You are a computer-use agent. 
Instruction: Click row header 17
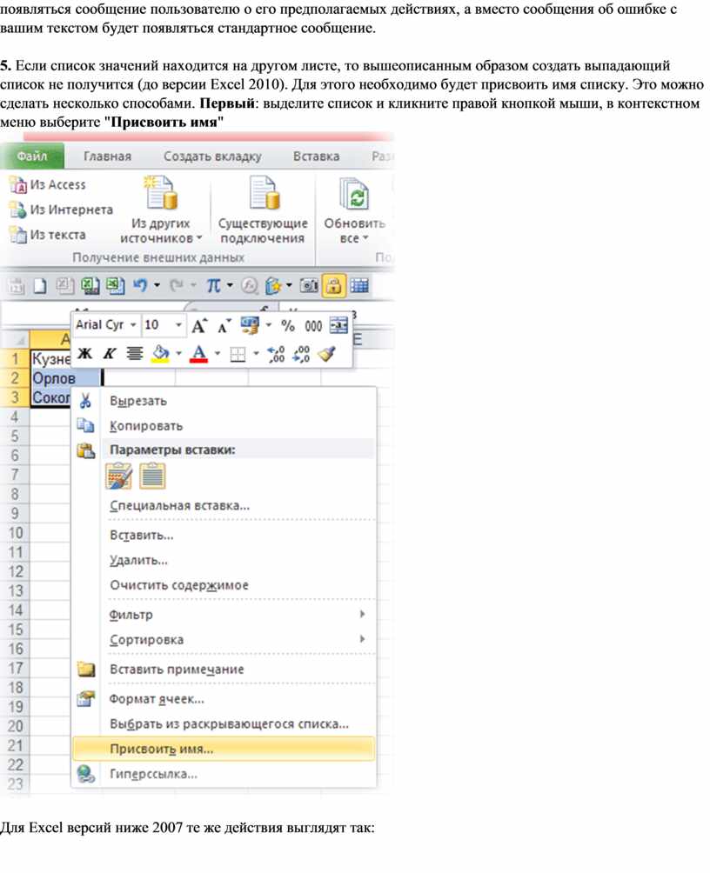tap(15, 669)
